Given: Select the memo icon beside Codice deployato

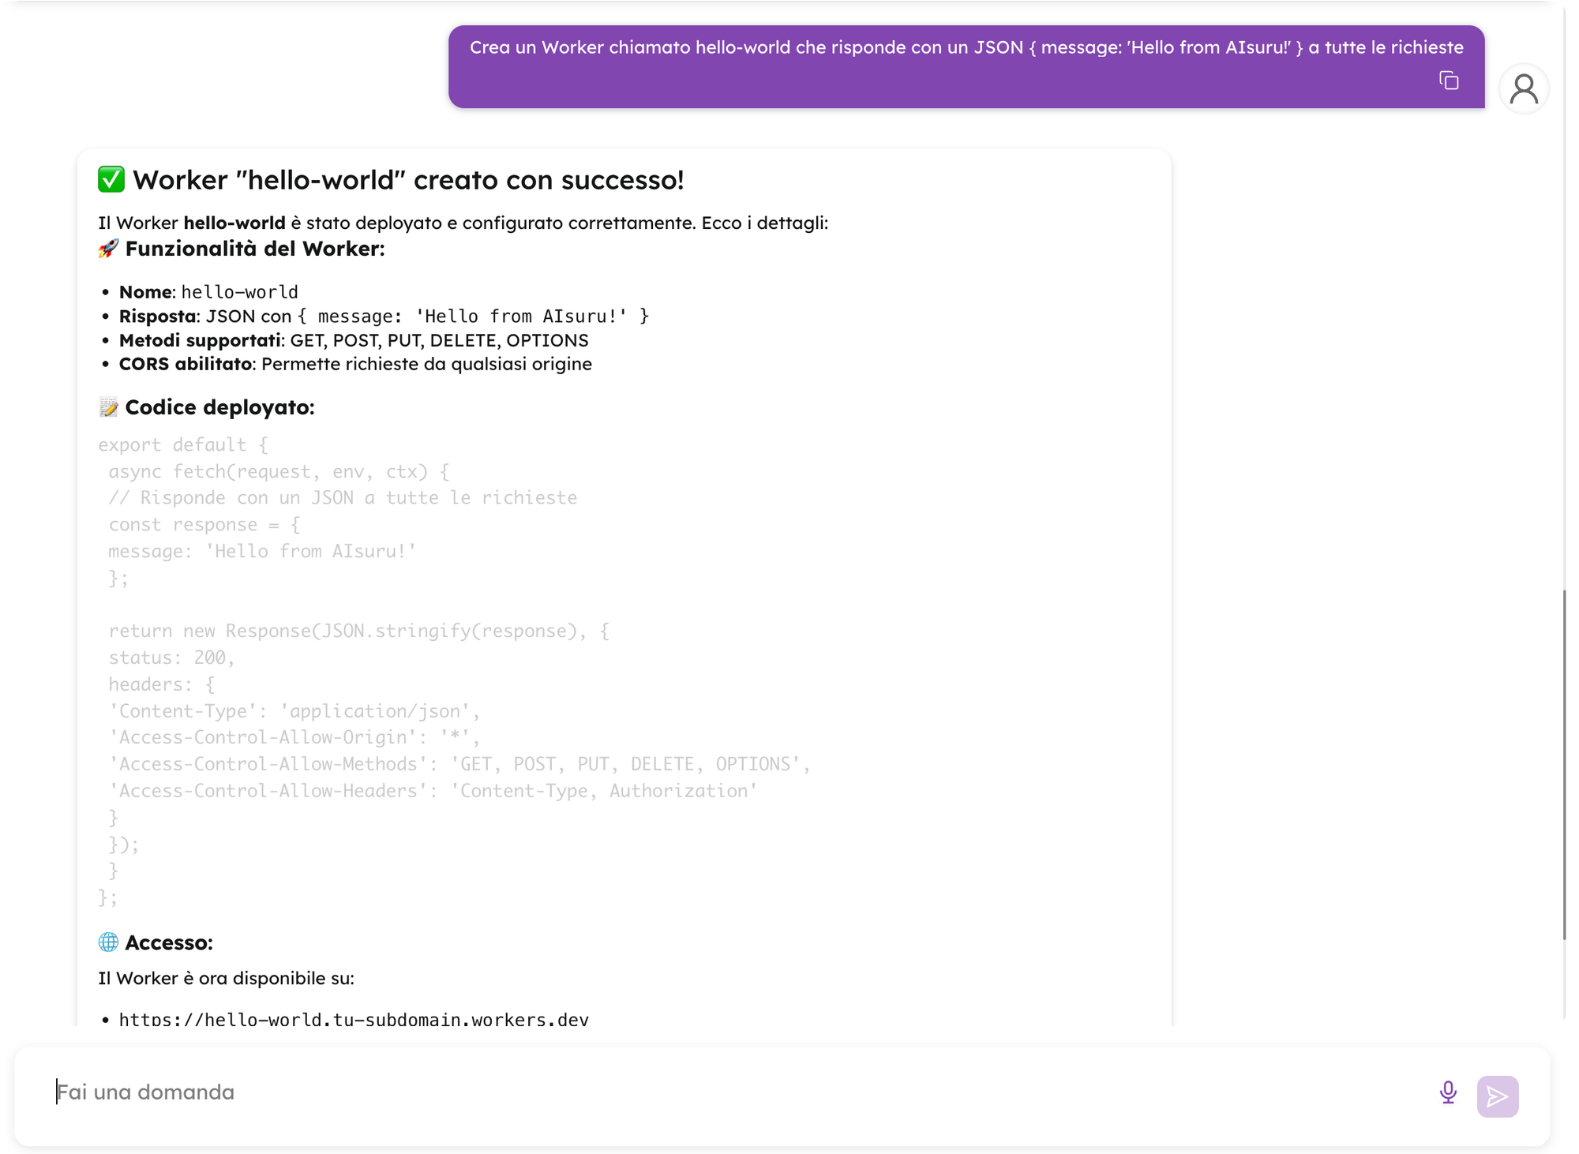Looking at the screenshot, I should coord(108,407).
